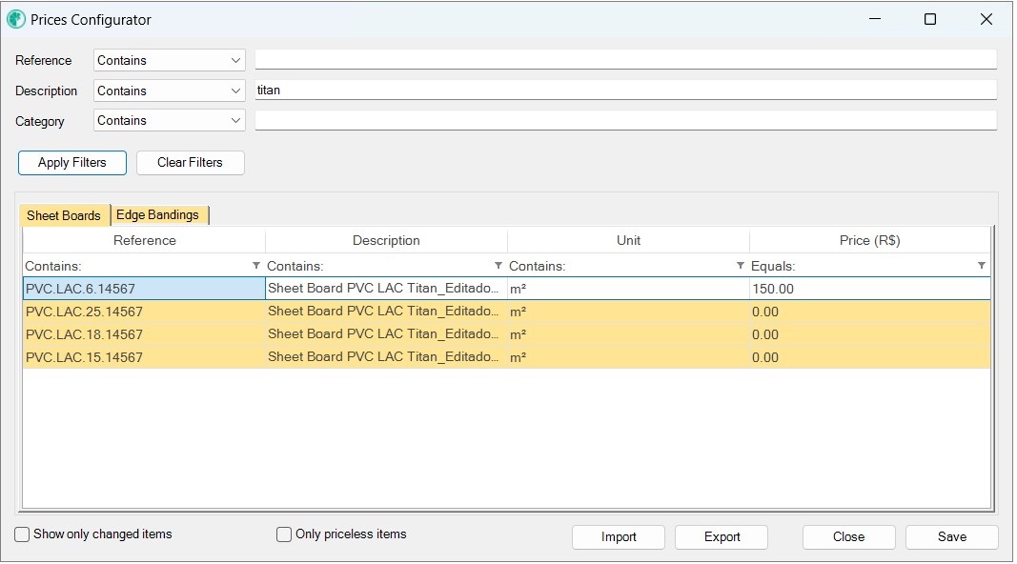This screenshot has height=564, width=1017.
Task: Click the Export button
Action: pyautogui.click(x=722, y=536)
